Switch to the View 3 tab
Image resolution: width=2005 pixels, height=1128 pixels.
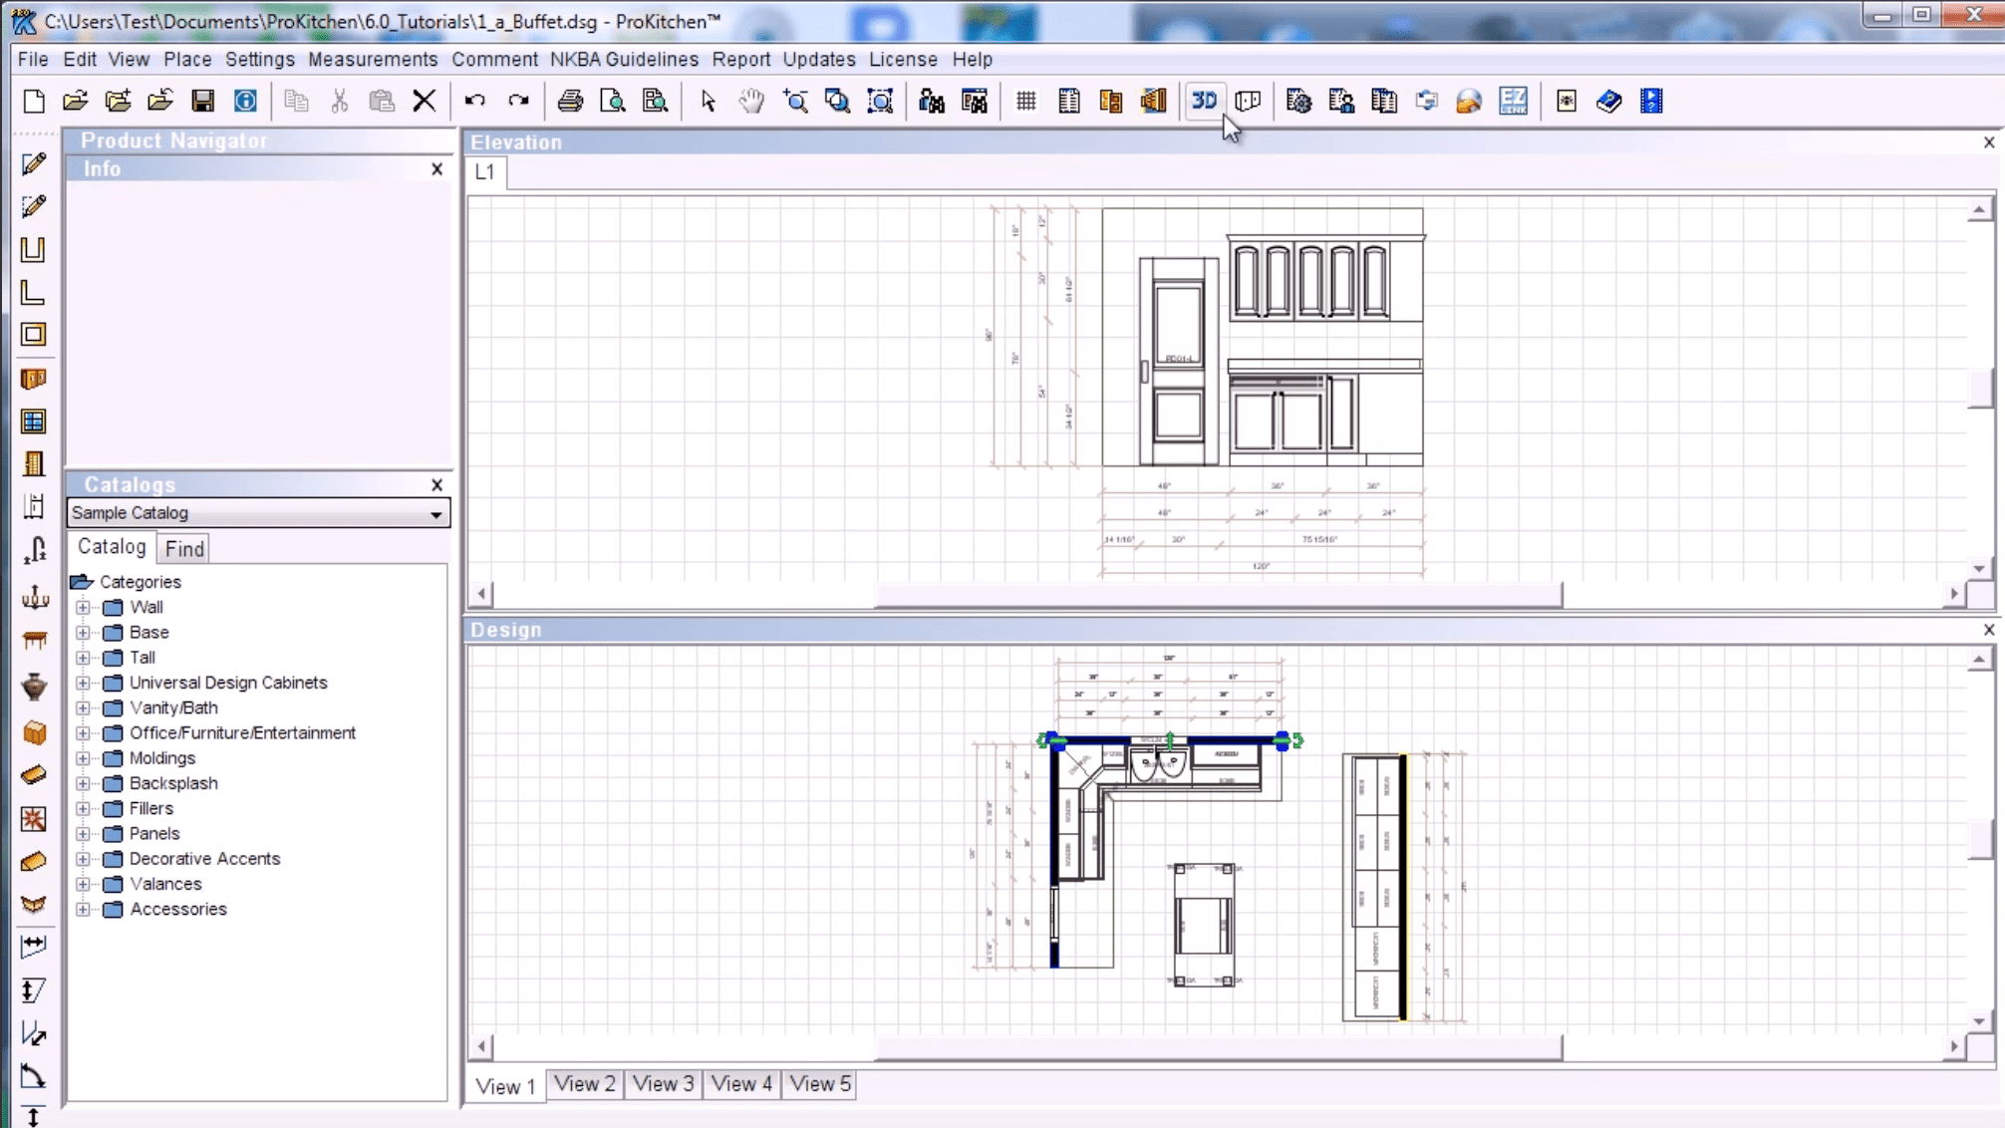[662, 1084]
